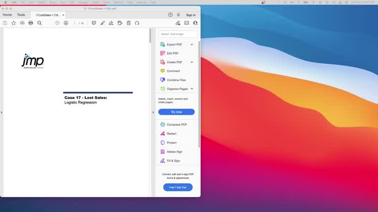Add a sticky note comment from toolbar
Image resolution: width=378 pixels, height=212 pixels.
(93, 23)
